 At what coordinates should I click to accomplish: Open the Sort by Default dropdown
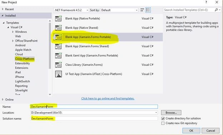coord(119,10)
